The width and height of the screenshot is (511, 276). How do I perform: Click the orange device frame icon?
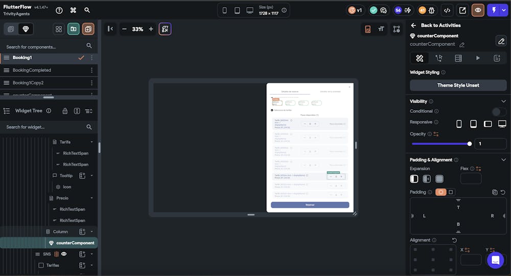(x=367, y=29)
